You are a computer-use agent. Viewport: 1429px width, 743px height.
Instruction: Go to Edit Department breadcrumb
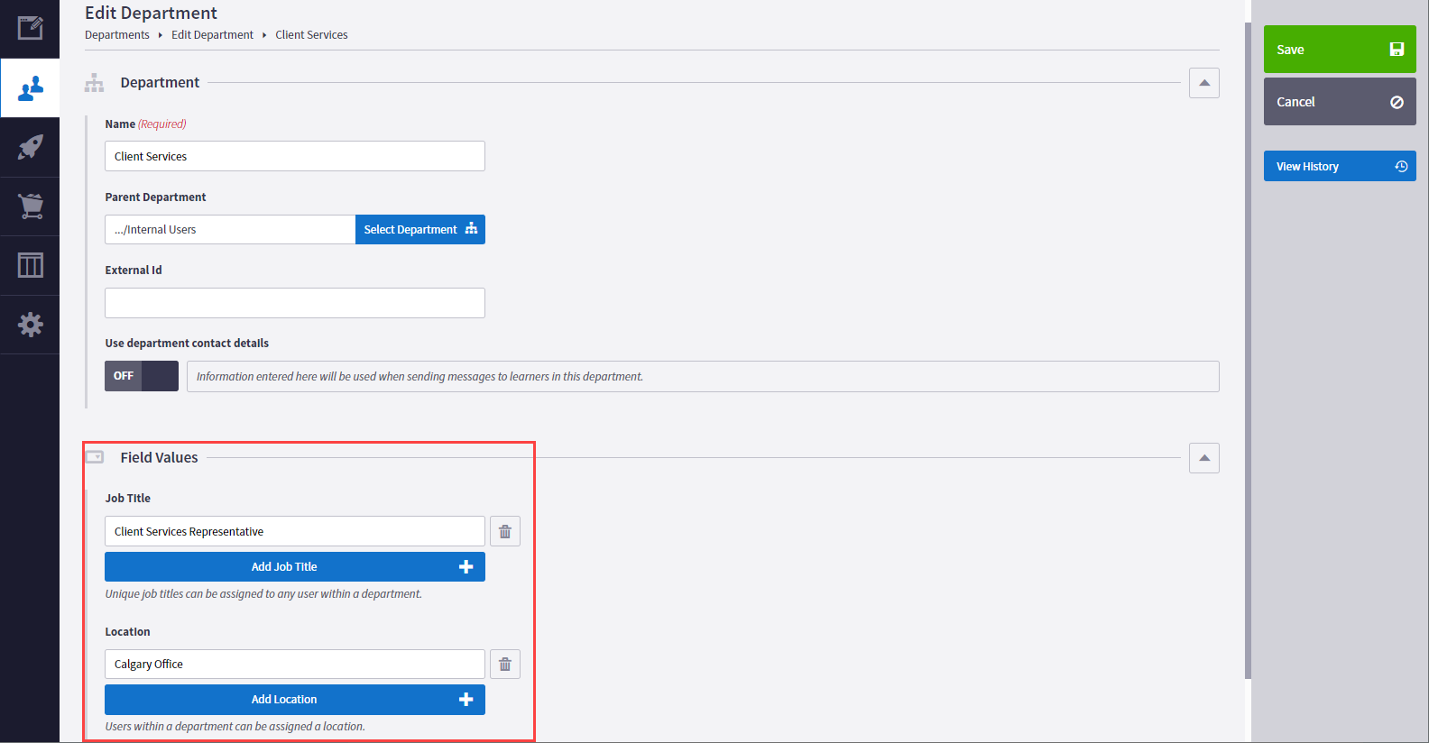pyautogui.click(x=212, y=35)
